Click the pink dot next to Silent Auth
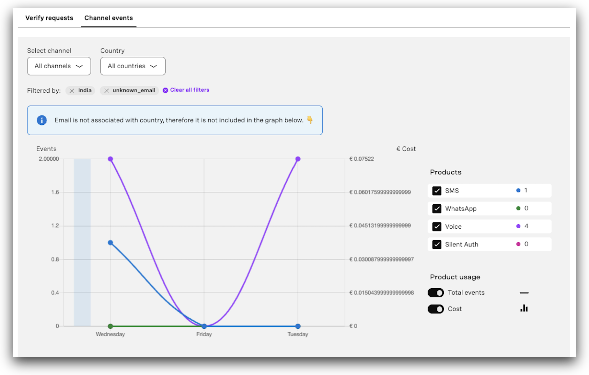589x375 pixels. click(518, 244)
